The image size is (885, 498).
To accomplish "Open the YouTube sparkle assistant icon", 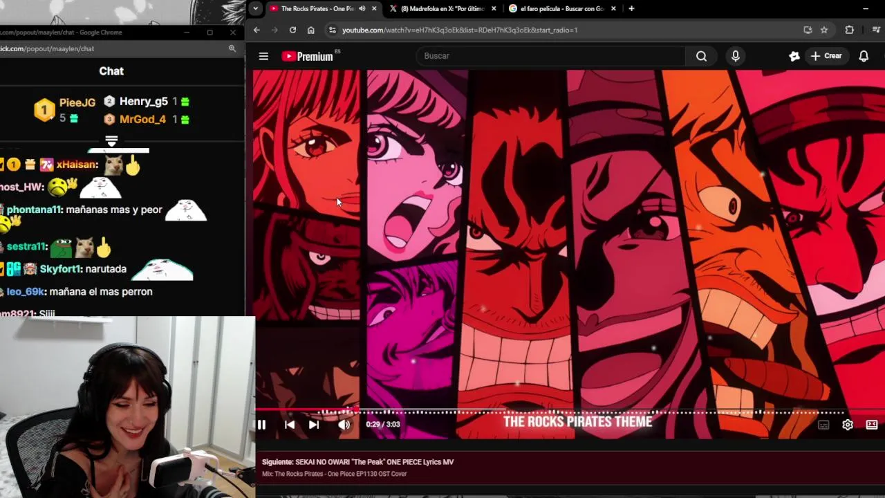I will click(x=794, y=56).
